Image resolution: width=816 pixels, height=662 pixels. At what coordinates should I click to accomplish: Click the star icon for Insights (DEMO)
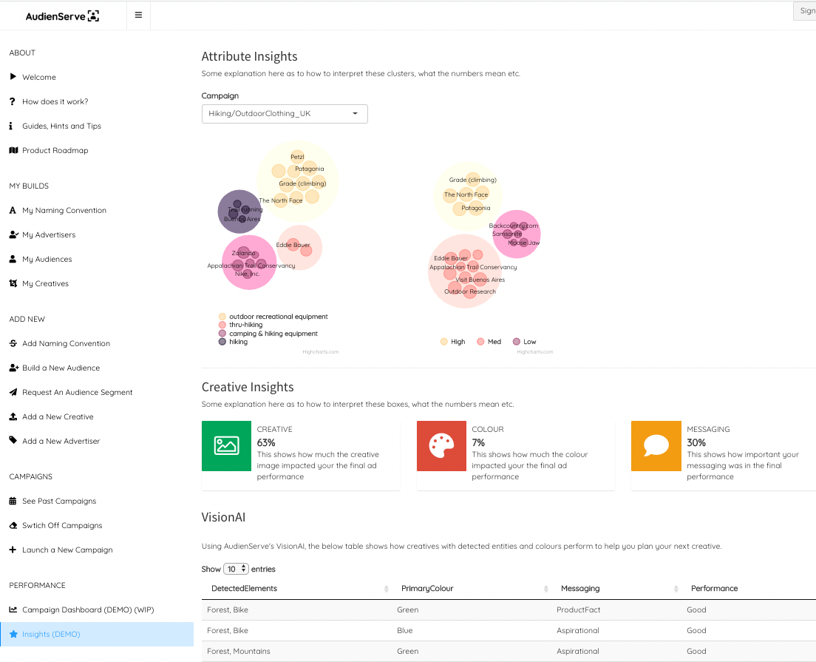click(x=13, y=634)
